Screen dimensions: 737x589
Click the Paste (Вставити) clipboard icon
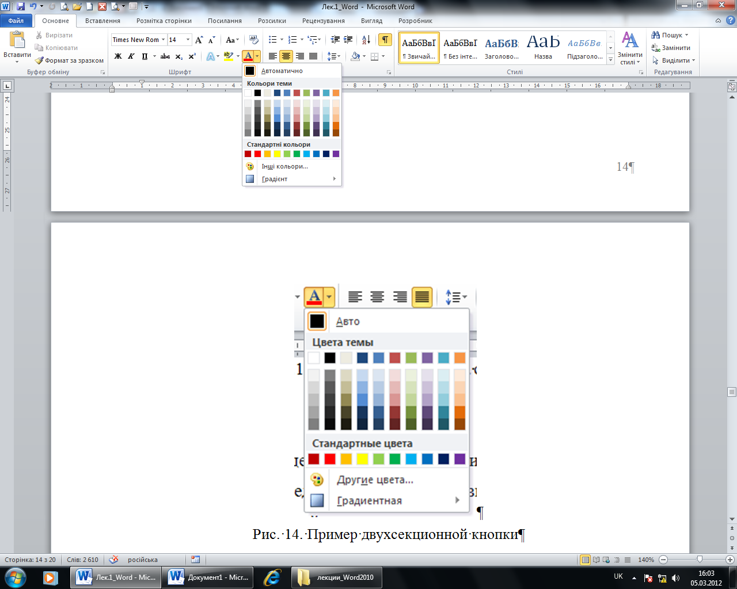[x=17, y=40]
